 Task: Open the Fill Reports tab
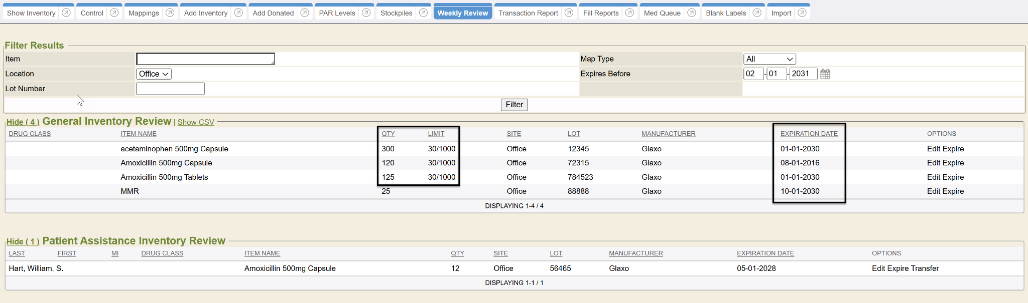[x=600, y=13]
